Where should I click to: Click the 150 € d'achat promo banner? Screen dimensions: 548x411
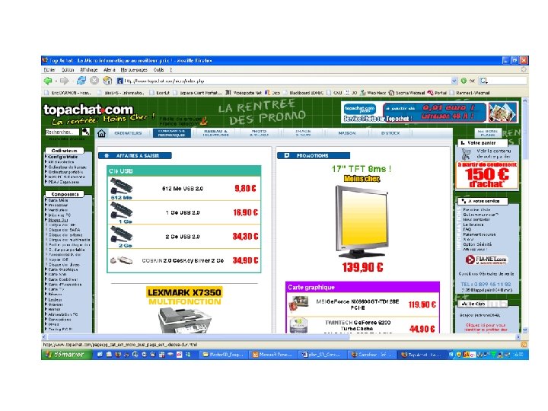point(487,175)
